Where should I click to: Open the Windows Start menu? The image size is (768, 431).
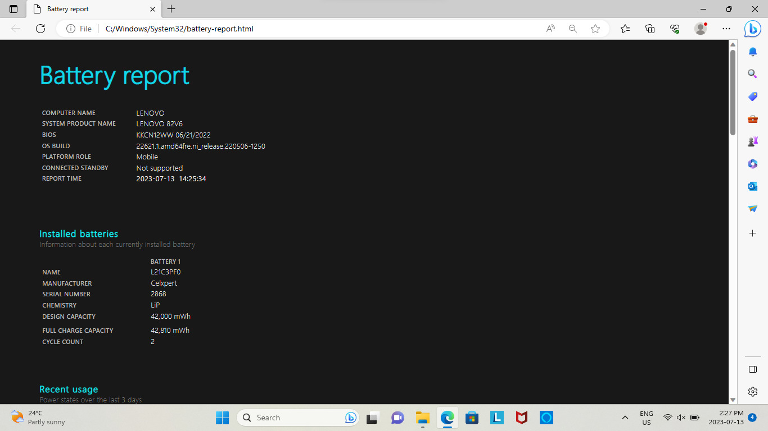(x=223, y=418)
